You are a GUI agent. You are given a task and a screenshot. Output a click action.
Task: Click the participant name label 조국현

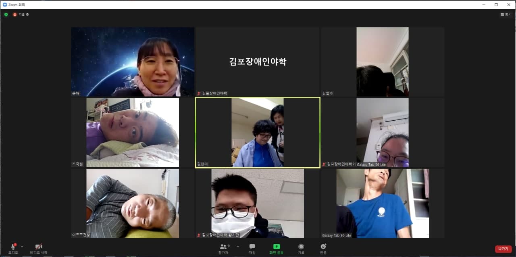pos(77,164)
